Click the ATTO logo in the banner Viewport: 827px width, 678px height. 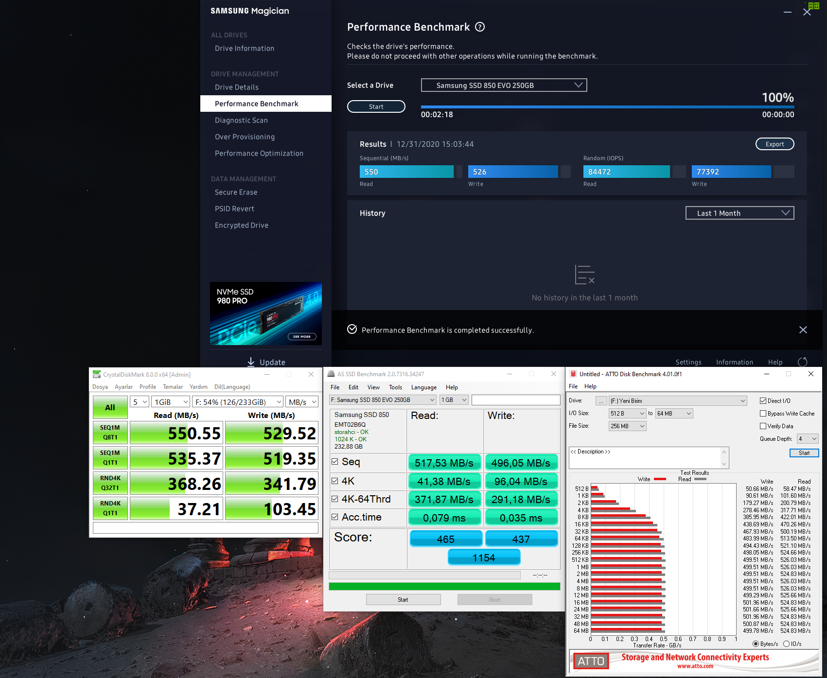[591, 661]
